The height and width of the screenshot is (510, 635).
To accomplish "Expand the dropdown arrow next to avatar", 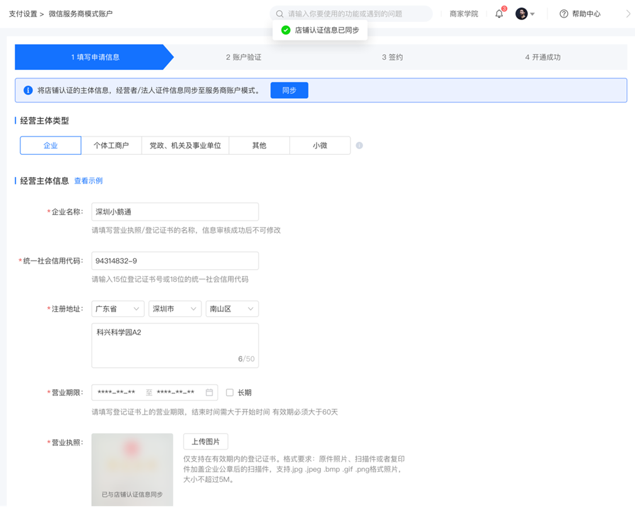I will coord(532,14).
